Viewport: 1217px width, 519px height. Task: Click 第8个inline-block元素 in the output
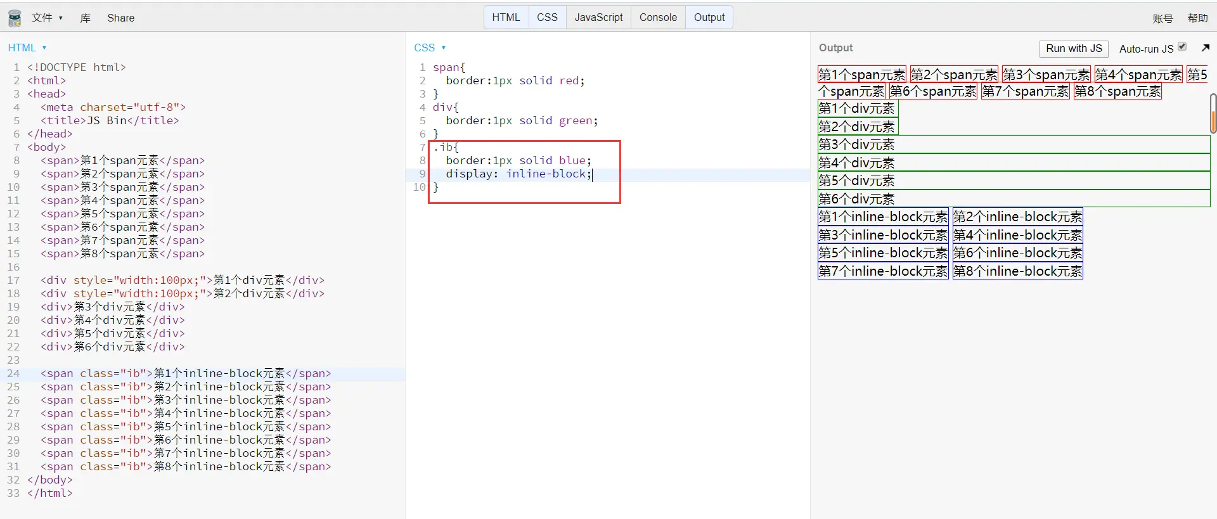pyautogui.click(x=1018, y=271)
